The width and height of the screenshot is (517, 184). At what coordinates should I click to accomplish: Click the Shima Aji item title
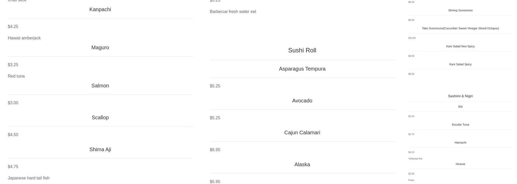tap(100, 149)
